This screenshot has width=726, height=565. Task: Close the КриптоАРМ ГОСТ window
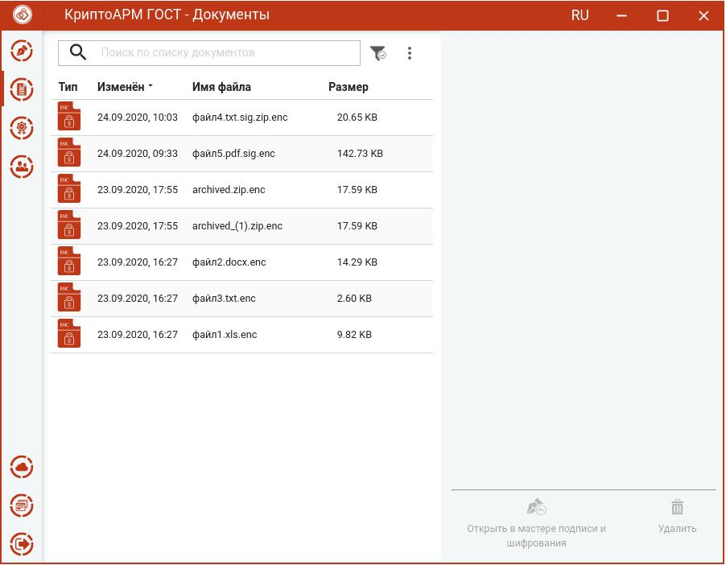[703, 16]
